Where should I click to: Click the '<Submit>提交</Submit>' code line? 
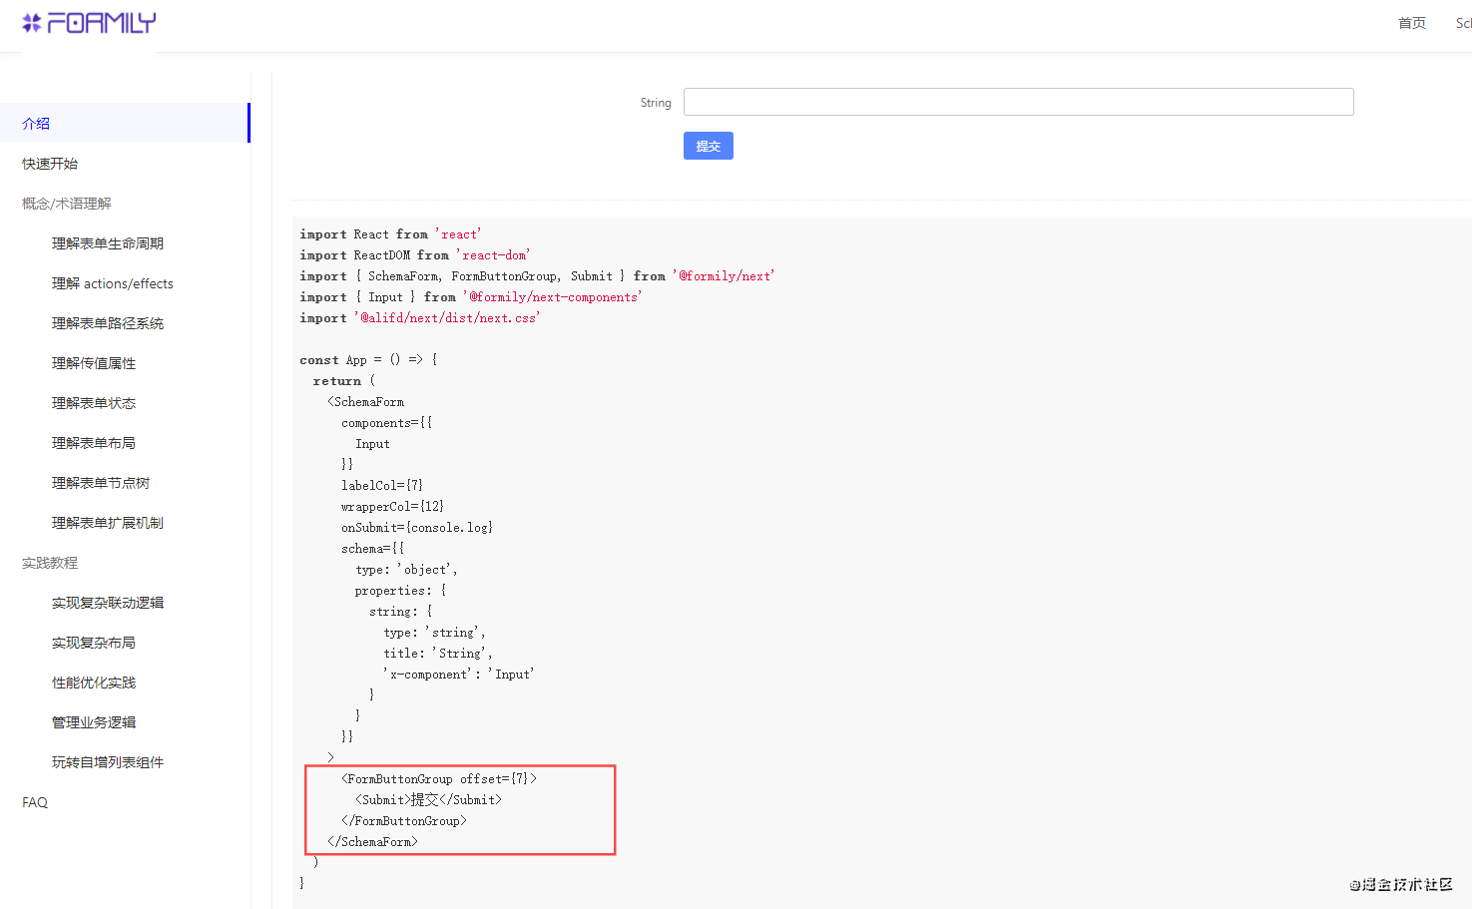tap(428, 800)
